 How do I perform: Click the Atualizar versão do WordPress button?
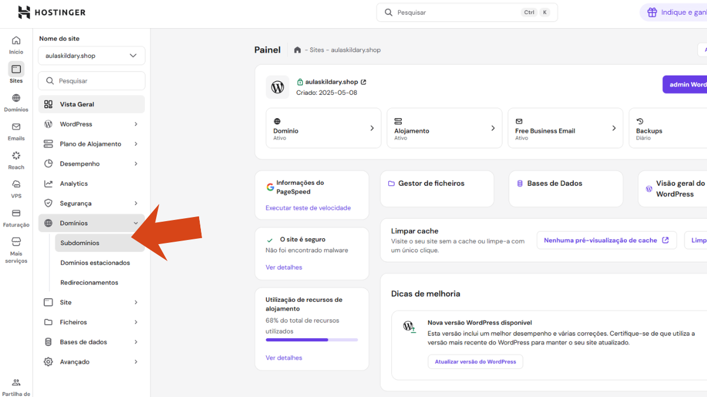pyautogui.click(x=475, y=361)
